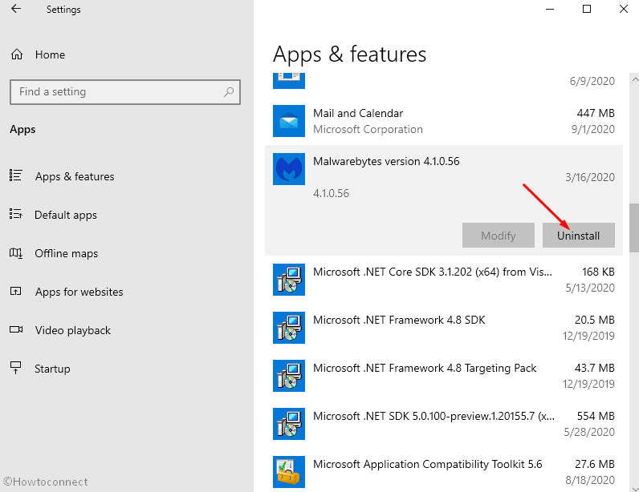Click the Apps & features list icon
The width and height of the screenshot is (639, 492).
(x=16, y=175)
